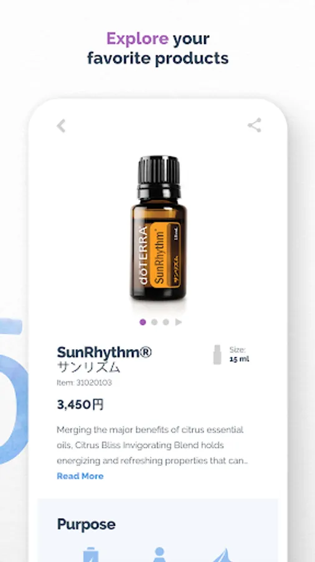Screen dimensions: 315x562
Task: Tap the 3,450円 price text
Action: [x=80, y=405]
